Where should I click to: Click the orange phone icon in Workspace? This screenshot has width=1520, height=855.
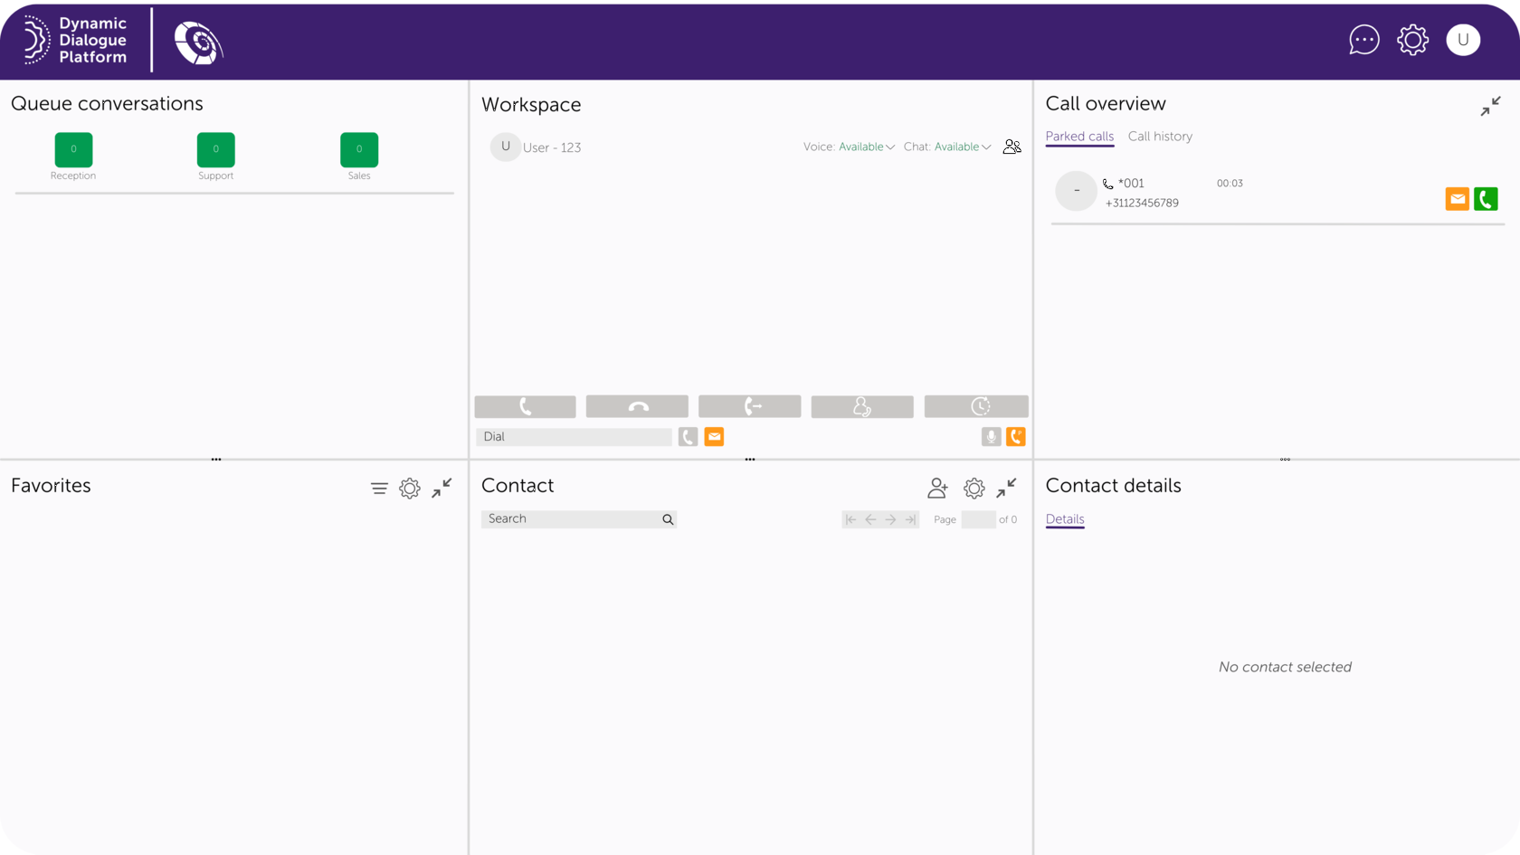1016,437
